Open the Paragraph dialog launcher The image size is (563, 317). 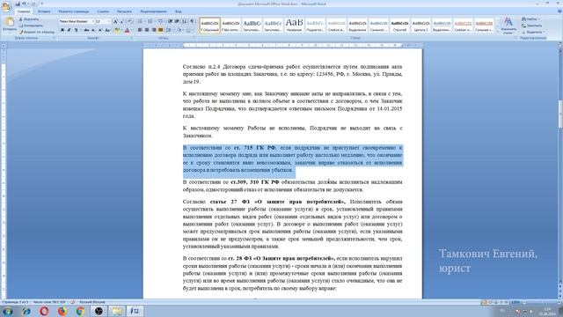(x=194, y=38)
